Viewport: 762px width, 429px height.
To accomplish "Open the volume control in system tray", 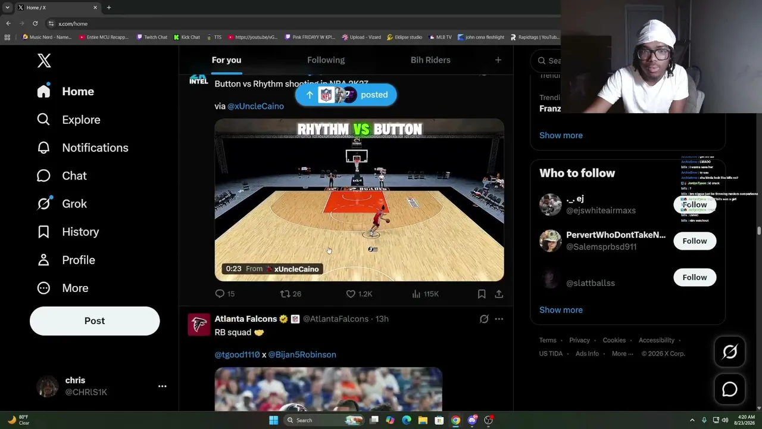I will [725, 420].
